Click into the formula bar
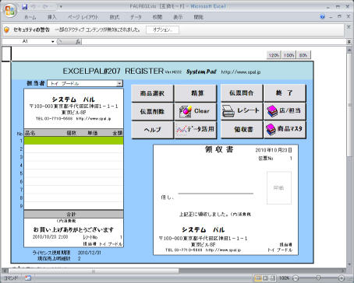Screen dimensions: 354x283 coord(214,41)
